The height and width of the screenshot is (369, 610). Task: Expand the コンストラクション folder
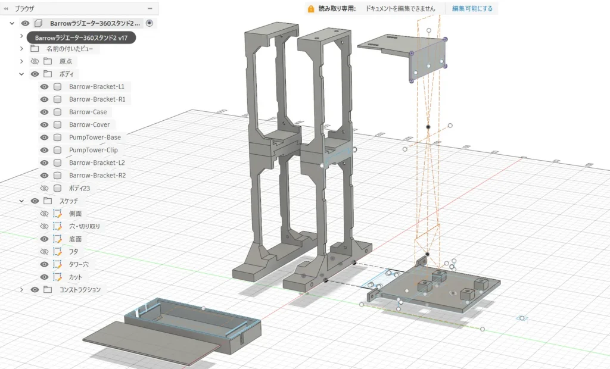pos(21,290)
